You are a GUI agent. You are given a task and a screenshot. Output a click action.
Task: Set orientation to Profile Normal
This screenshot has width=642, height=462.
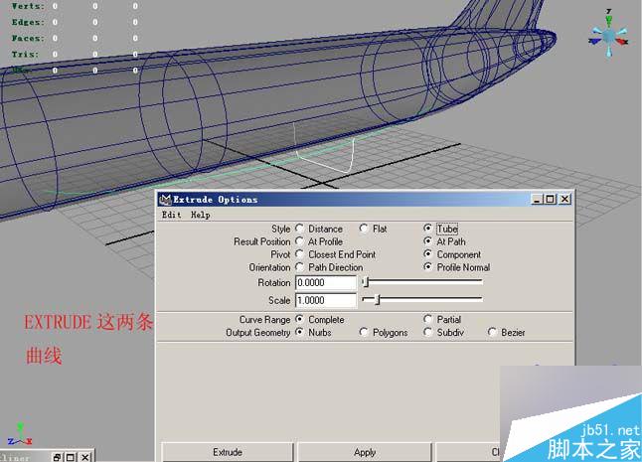(428, 267)
